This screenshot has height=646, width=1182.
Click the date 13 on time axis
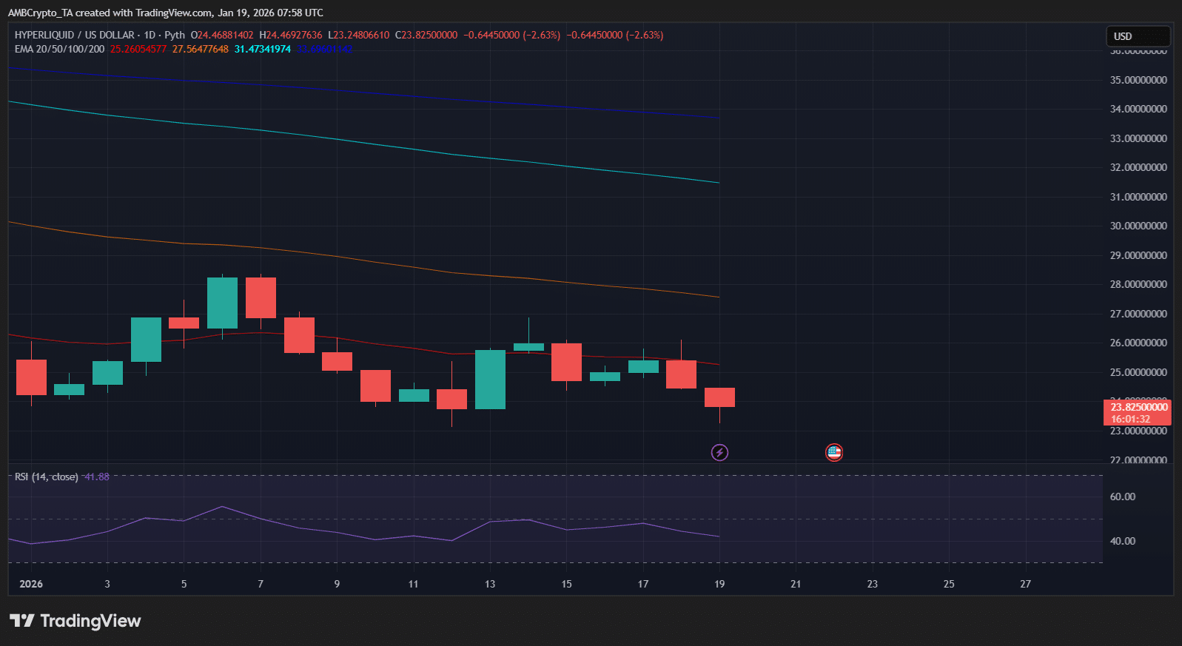click(x=490, y=584)
